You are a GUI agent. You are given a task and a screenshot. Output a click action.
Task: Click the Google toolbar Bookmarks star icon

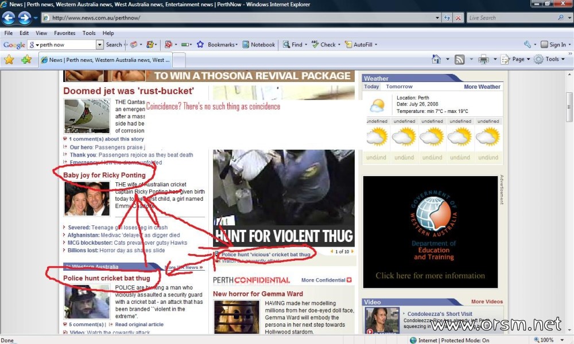(200, 45)
